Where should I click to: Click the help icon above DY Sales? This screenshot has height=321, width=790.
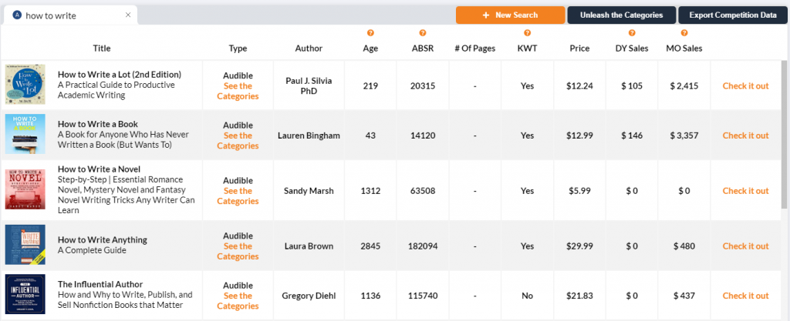click(x=632, y=33)
